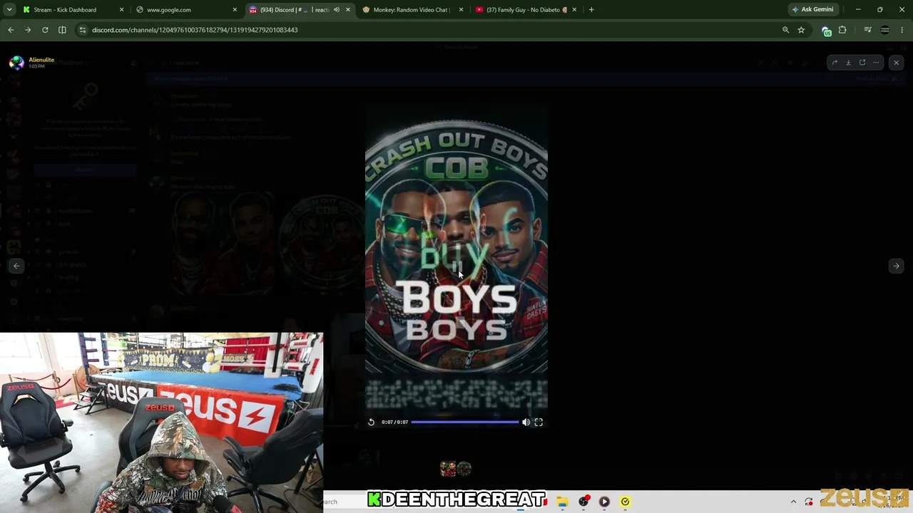Open the yellow checkmark taskbar app

click(x=625, y=502)
